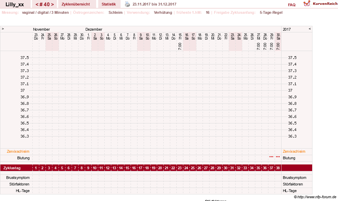Click cycle day 16 cell

pyautogui.click(x=134, y=168)
